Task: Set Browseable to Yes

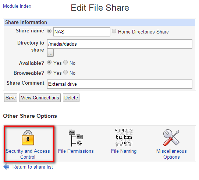Action: point(49,72)
